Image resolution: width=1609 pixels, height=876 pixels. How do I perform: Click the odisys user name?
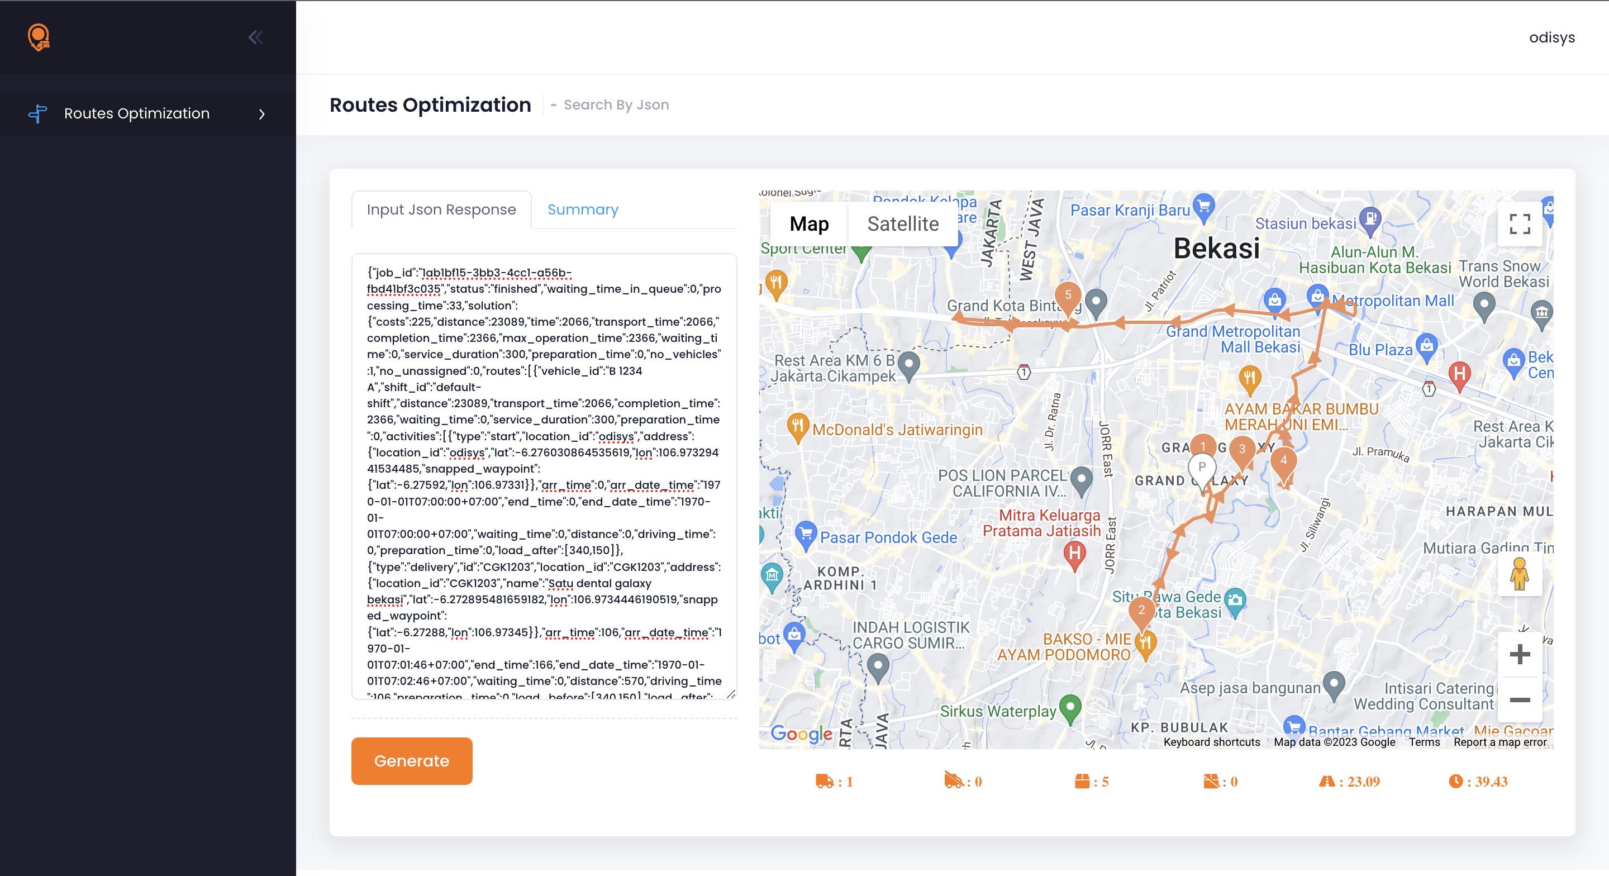1551,37
